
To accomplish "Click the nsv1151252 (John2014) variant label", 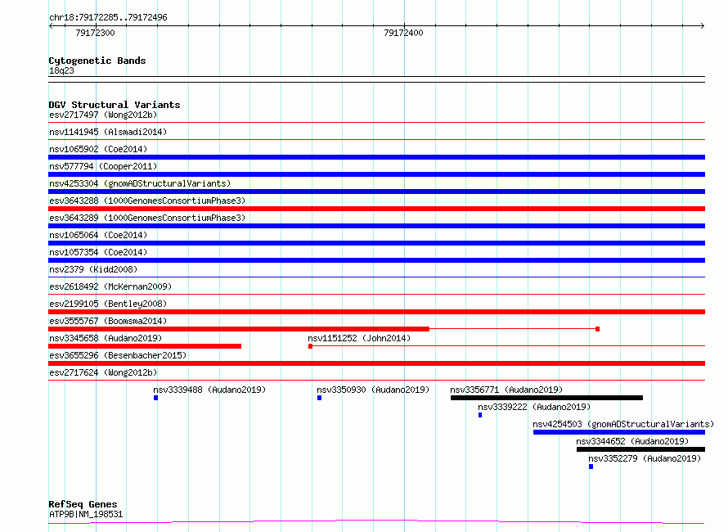I will coord(359,338).
